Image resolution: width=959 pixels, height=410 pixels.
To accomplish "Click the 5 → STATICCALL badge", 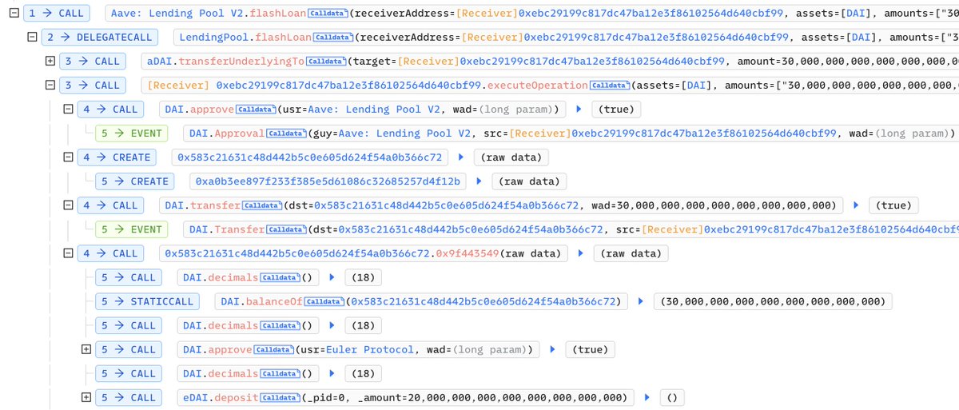I will click(x=149, y=301).
